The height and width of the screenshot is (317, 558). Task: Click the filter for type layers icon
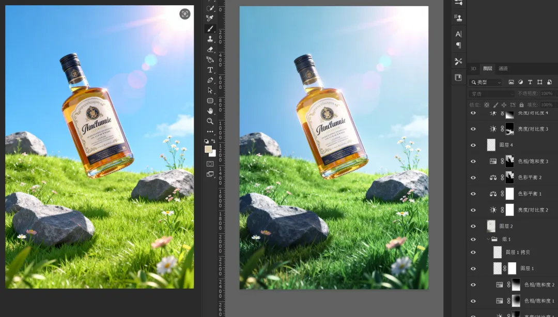coord(530,82)
